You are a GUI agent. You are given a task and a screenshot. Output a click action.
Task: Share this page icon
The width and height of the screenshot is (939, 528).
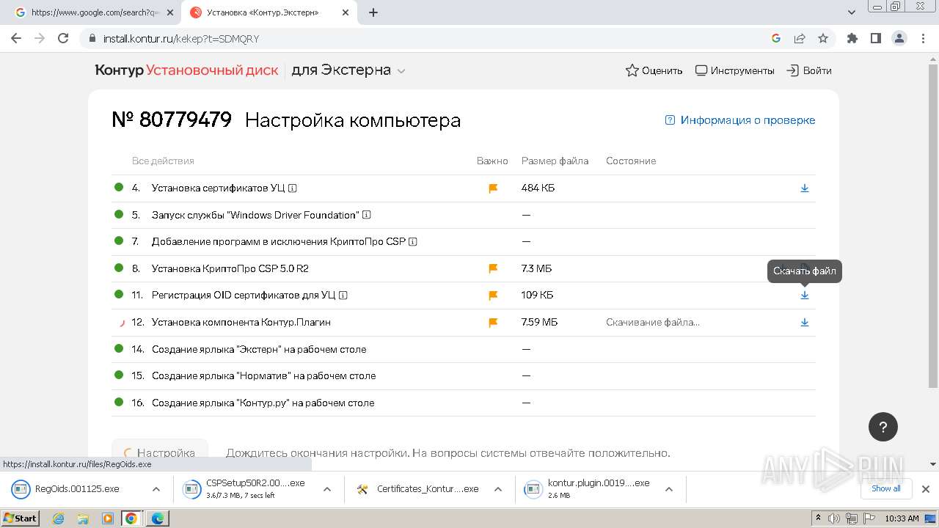(x=800, y=38)
